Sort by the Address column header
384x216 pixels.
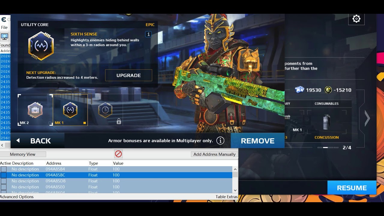tap(54, 163)
